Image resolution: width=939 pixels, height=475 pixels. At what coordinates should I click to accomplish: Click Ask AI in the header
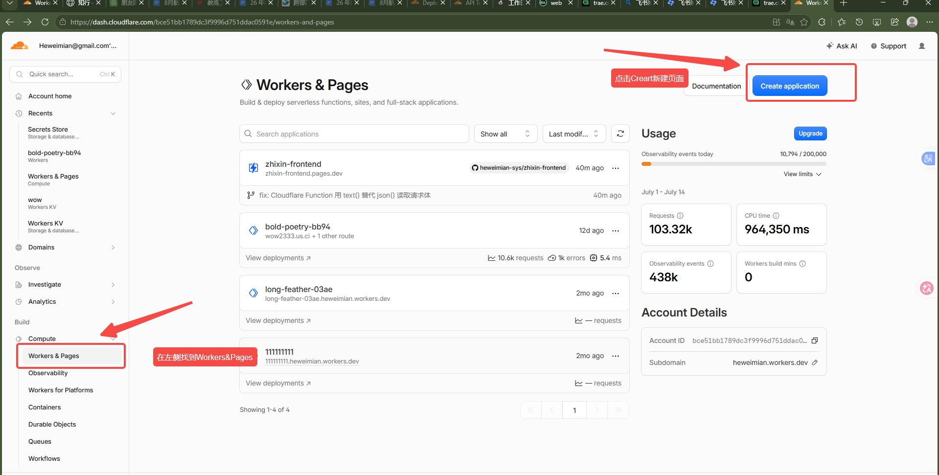point(842,46)
